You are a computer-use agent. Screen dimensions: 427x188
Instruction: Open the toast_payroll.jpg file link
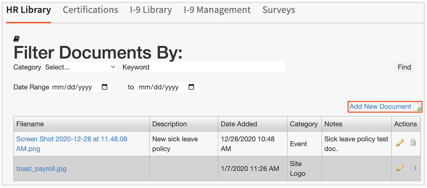pyautogui.click(x=41, y=169)
